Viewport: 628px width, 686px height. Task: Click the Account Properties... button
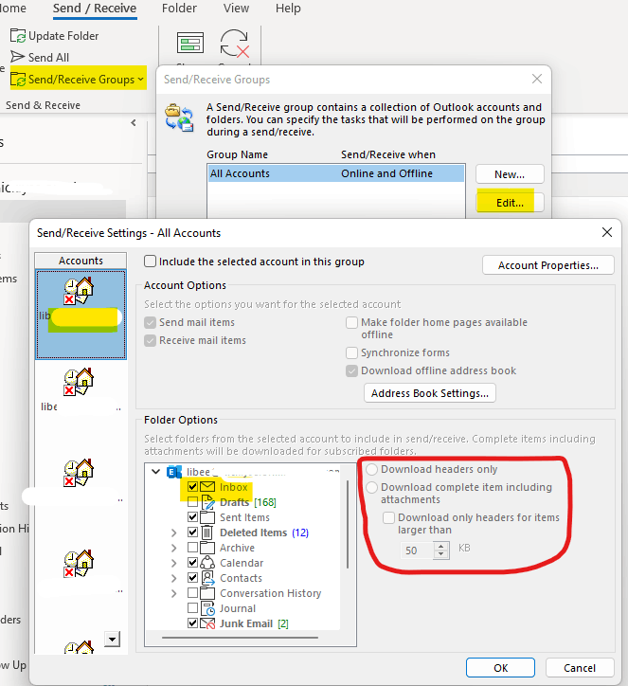pos(548,265)
